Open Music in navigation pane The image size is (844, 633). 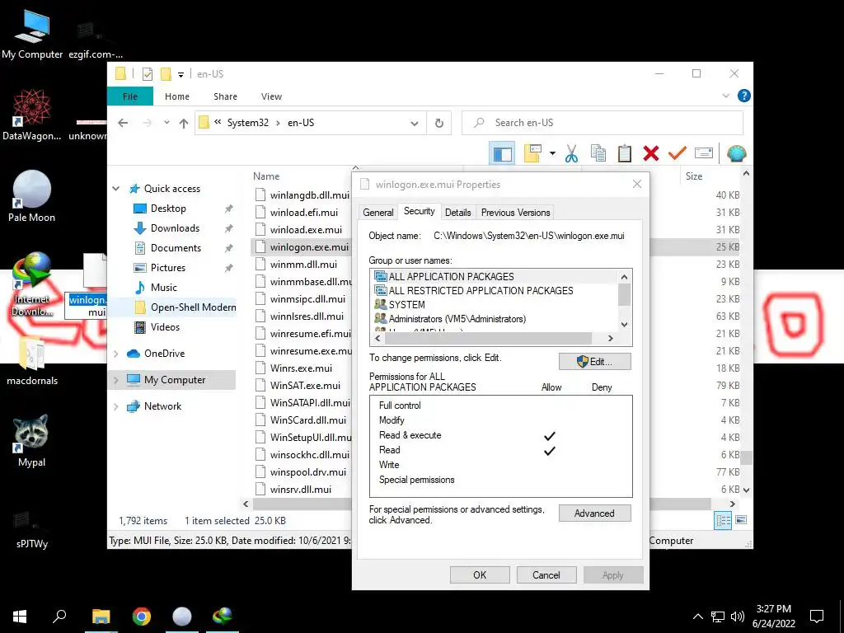(x=164, y=288)
